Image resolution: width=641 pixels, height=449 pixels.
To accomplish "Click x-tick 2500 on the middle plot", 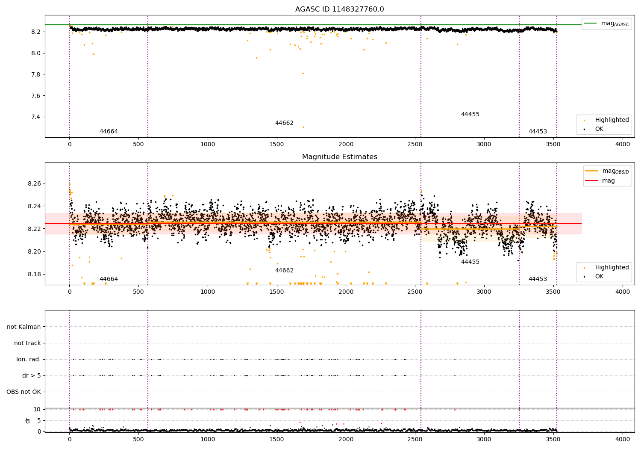I will click(x=415, y=292).
